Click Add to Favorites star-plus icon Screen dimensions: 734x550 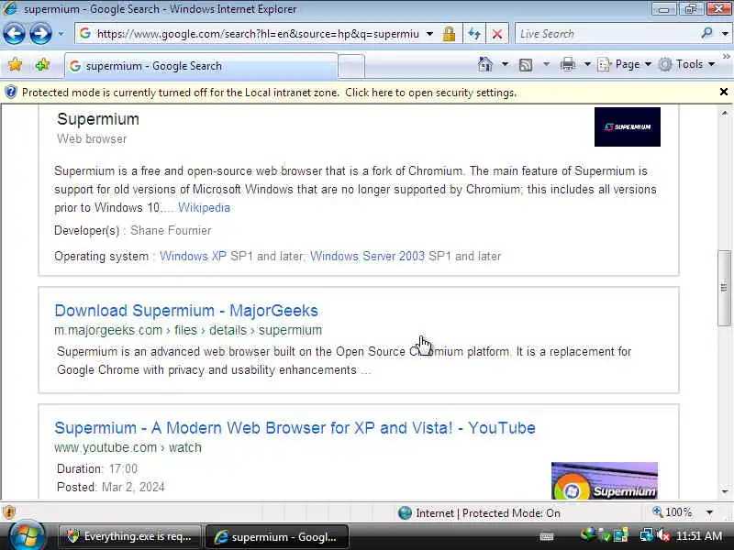pos(42,64)
